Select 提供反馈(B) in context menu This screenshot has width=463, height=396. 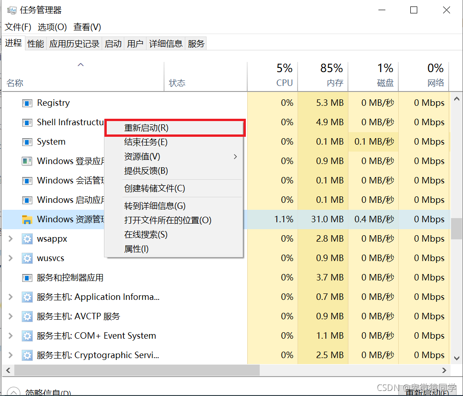[174, 171]
